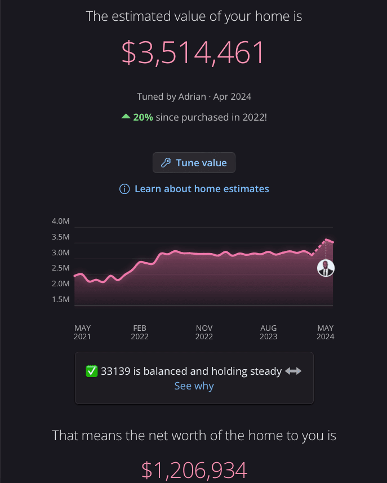Image resolution: width=387 pixels, height=483 pixels.
Task: Click the Tuned by Adrian Apr 2024 text
Action: click(194, 97)
